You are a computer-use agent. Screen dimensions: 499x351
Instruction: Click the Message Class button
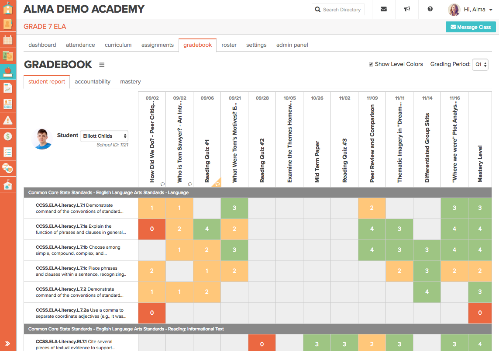471,27
